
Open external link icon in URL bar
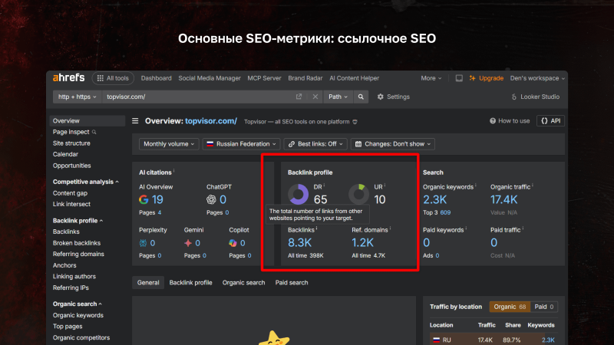point(299,97)
